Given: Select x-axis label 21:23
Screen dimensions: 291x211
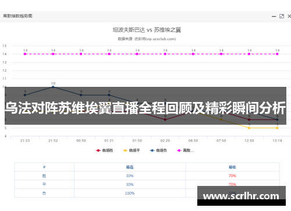Looking at the screenshot, I should point(25,140).
